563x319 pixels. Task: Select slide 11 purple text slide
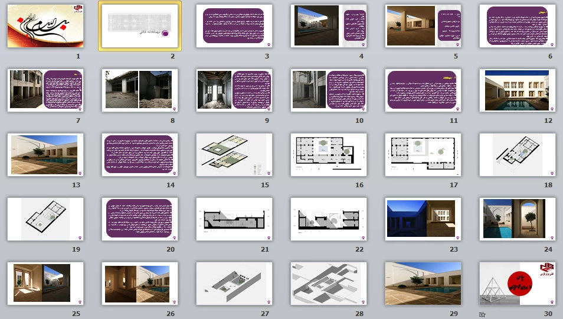(423, 90)
